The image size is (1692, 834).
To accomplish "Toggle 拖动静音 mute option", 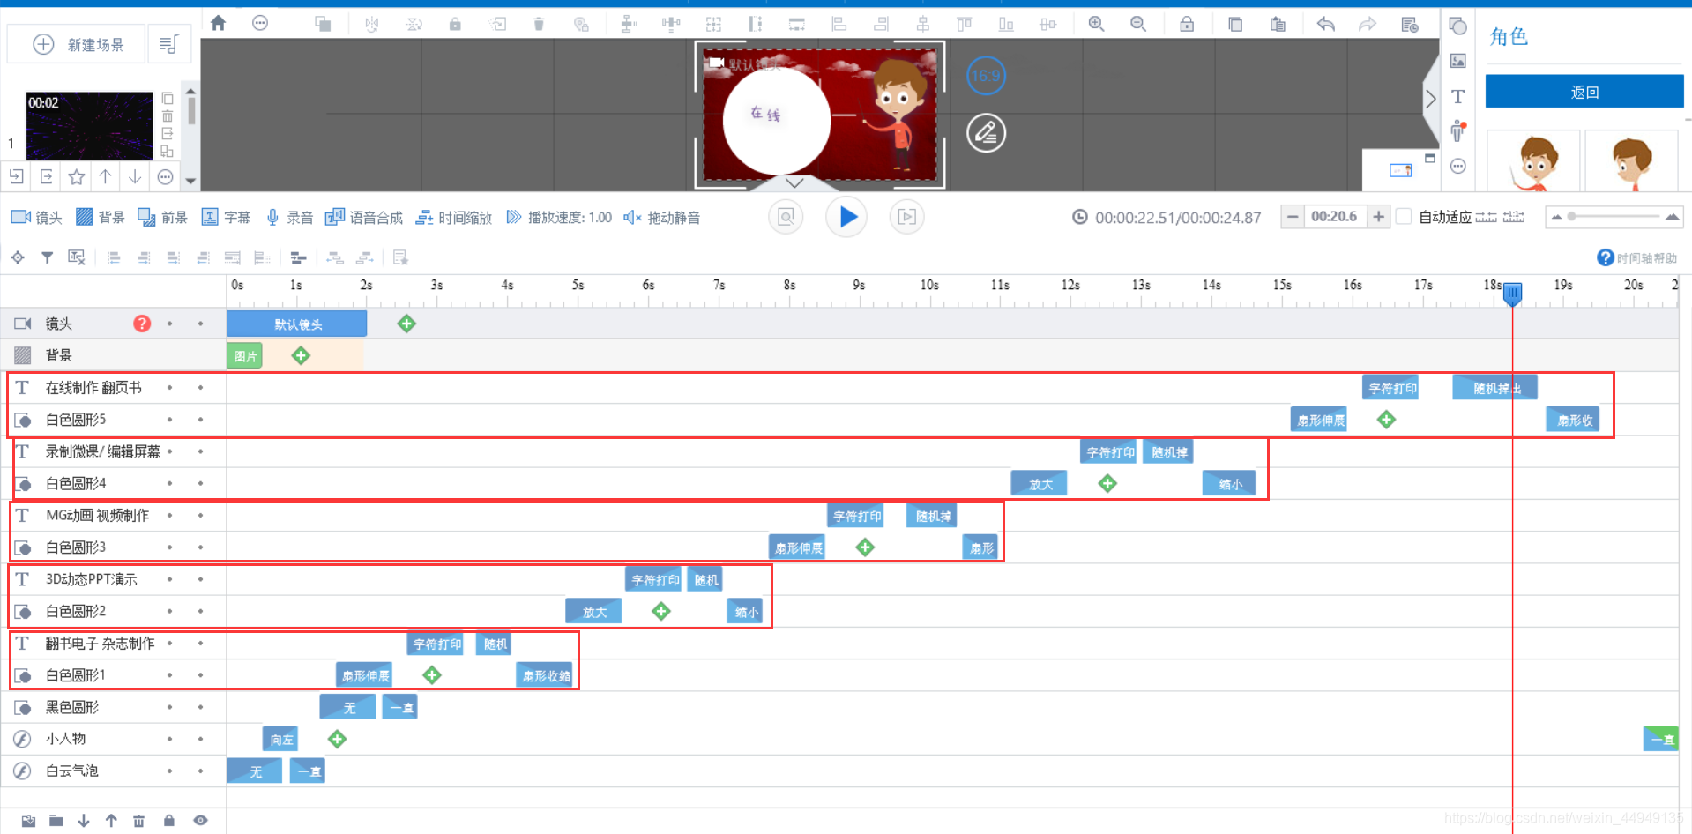I will 661,218.
